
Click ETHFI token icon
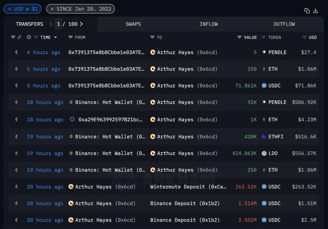tap(264, 137)
